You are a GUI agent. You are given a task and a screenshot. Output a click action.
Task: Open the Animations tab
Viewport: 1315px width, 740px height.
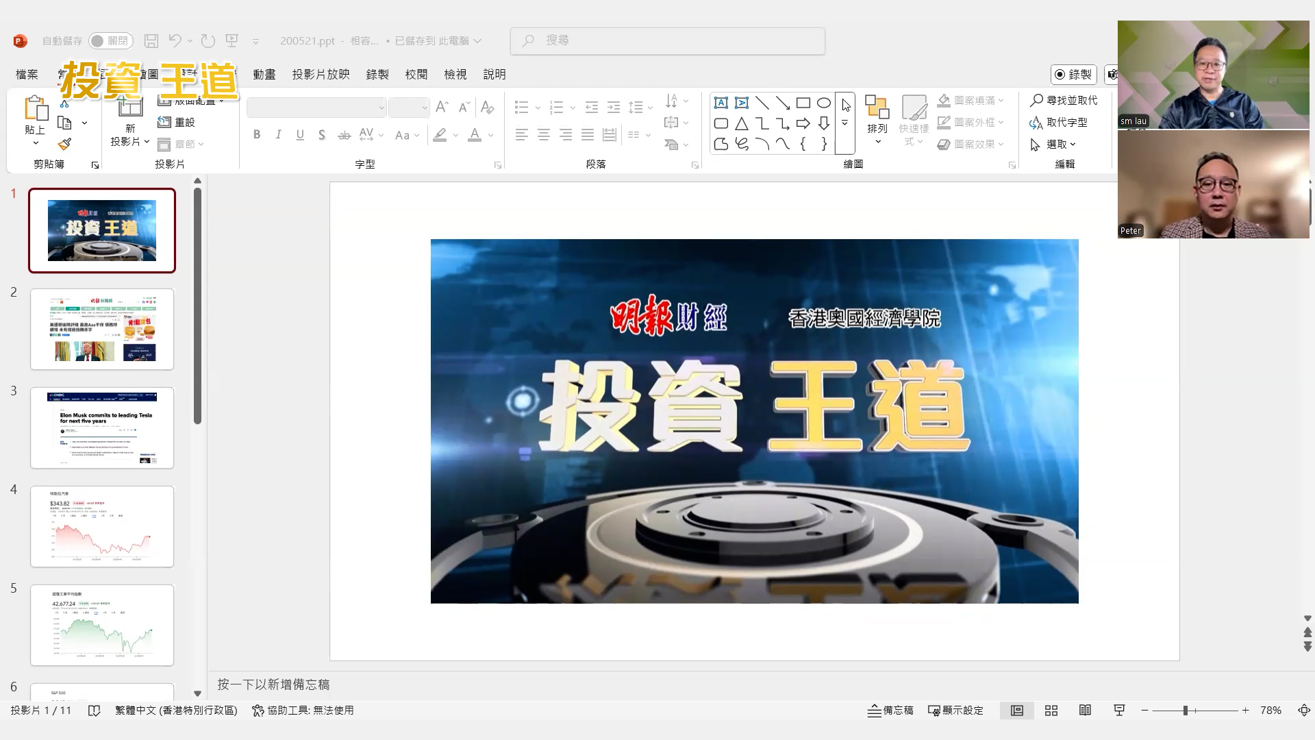click(x=264, y=74)
